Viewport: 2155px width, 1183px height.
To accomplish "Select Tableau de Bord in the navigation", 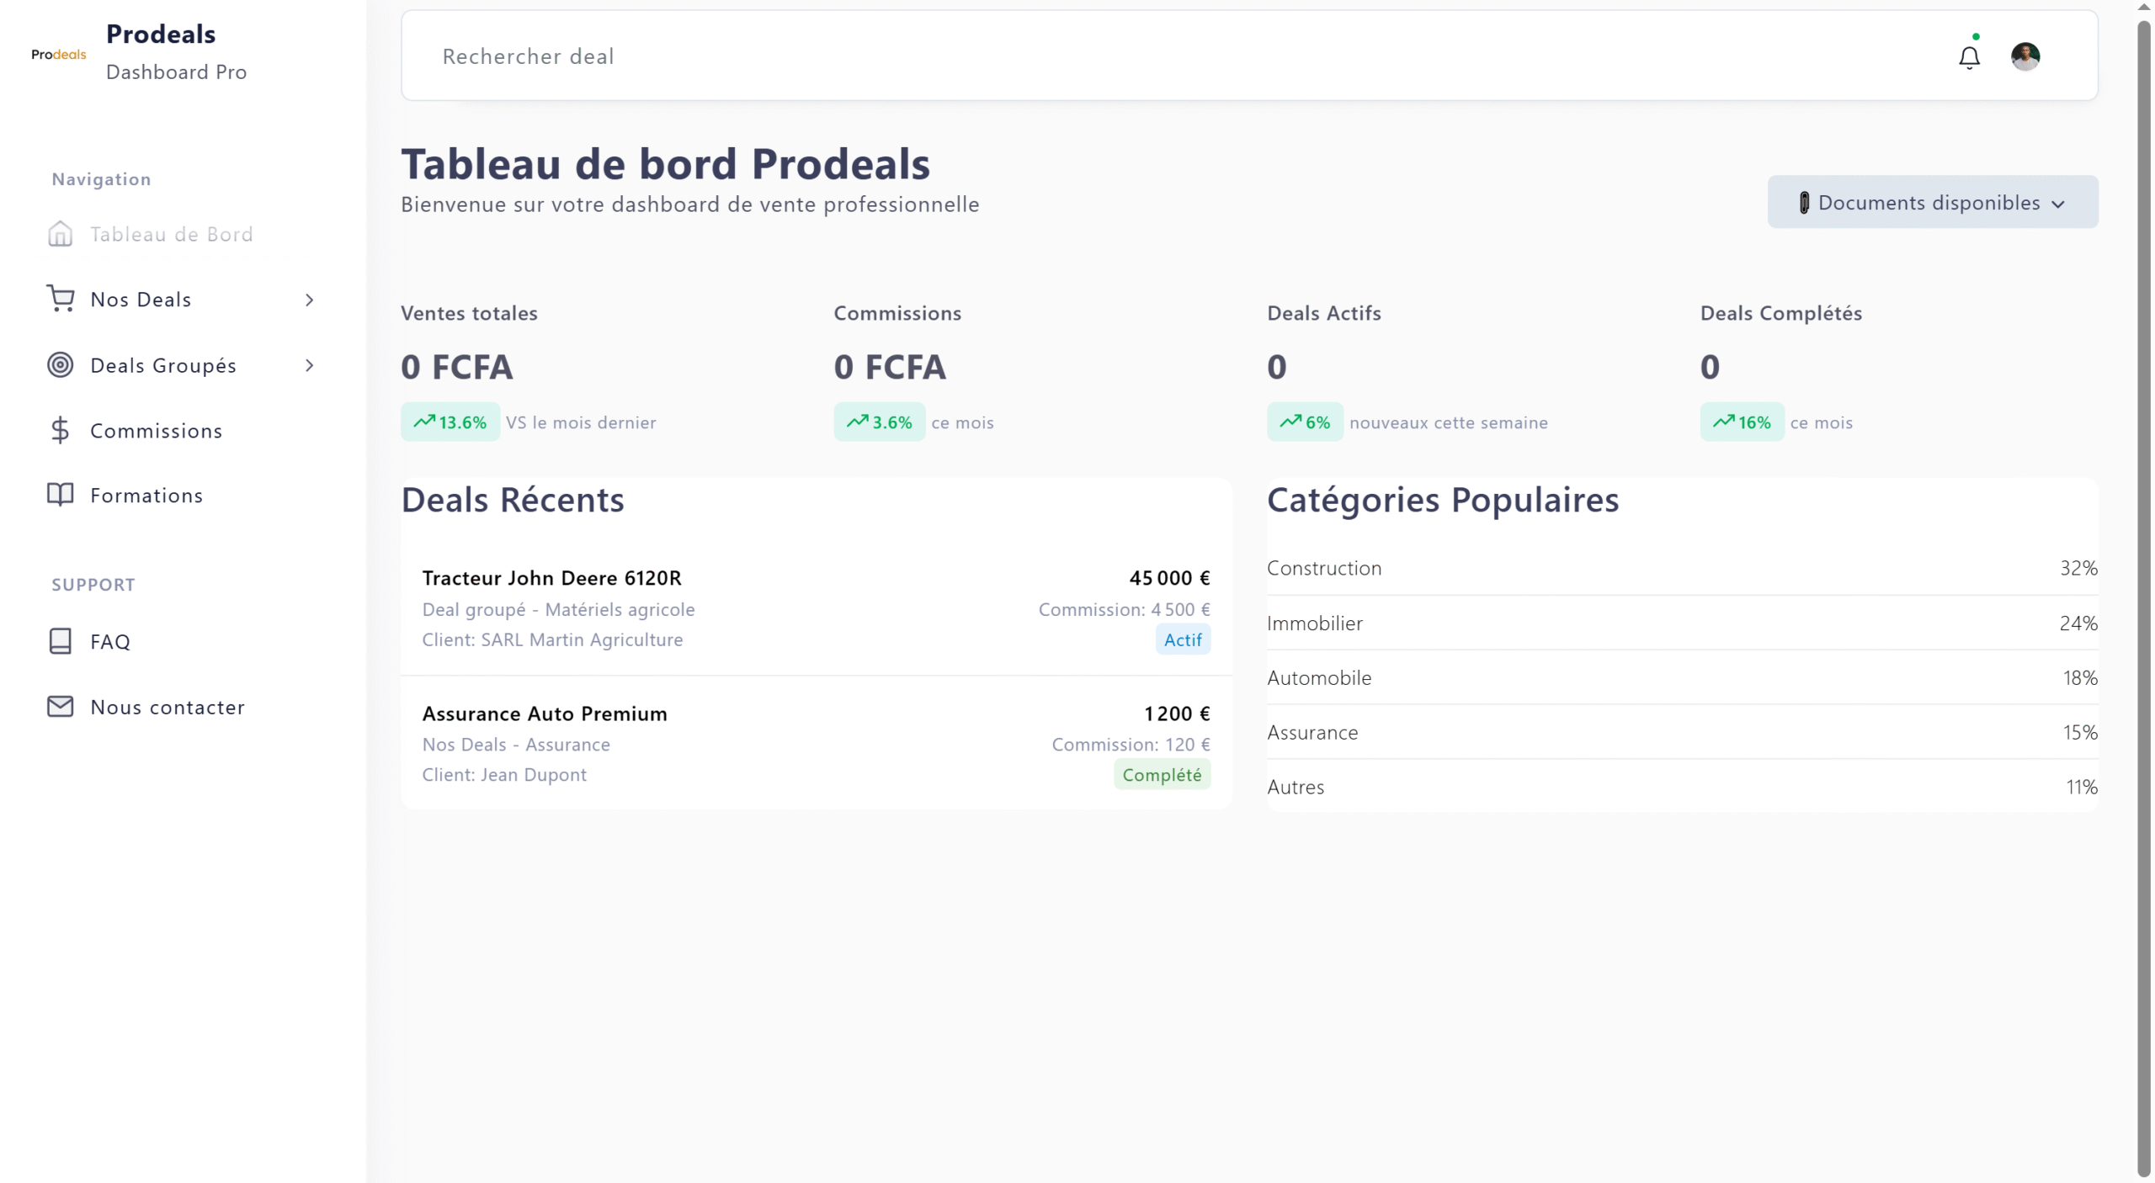I will click(171, 234).
